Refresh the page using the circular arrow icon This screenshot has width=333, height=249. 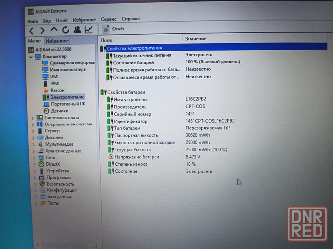click(x=66, y=30)
